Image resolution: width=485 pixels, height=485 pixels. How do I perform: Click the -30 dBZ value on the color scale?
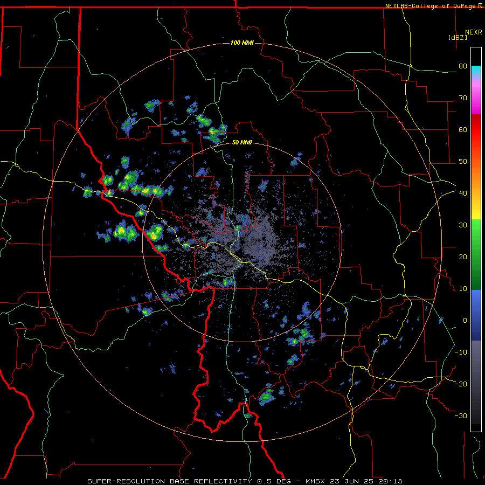tap(461, 416)
